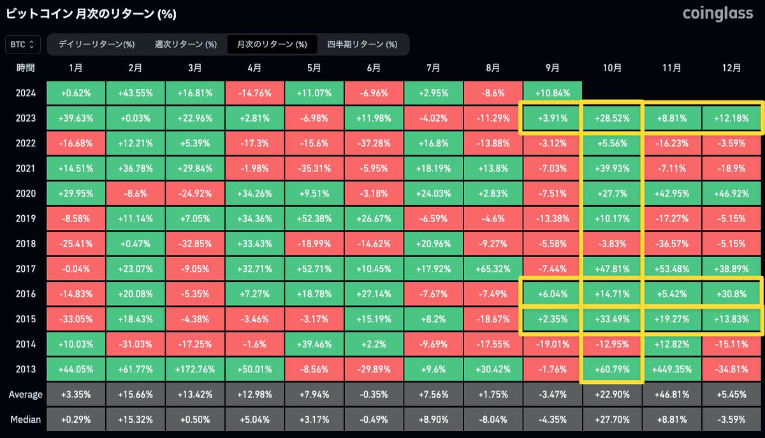Select the 2020 row label
This screenshot has height=438, width=765.
click(25, 193)
